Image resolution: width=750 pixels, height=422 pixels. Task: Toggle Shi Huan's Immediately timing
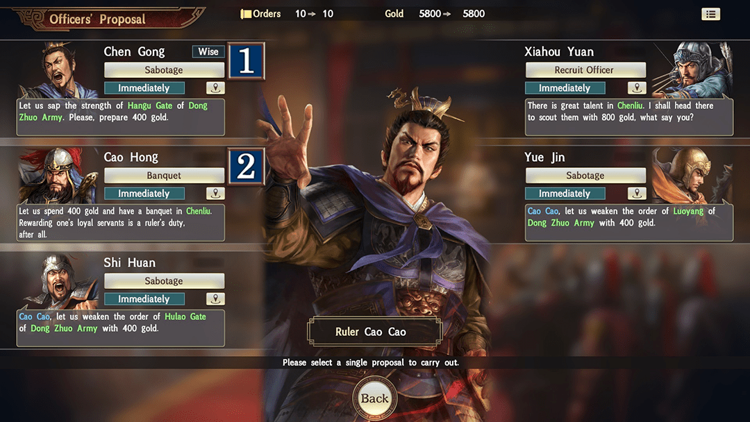(144, 299)
